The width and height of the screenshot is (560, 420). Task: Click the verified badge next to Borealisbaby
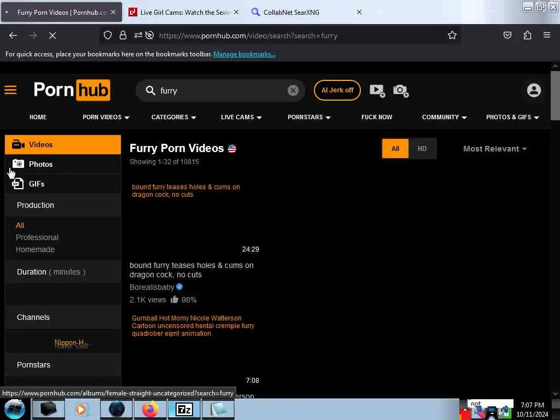(179, 287)
